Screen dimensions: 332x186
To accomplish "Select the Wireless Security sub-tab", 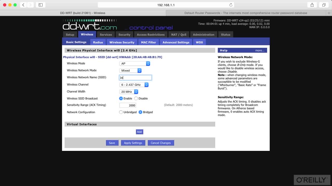I will coord(122,42).
